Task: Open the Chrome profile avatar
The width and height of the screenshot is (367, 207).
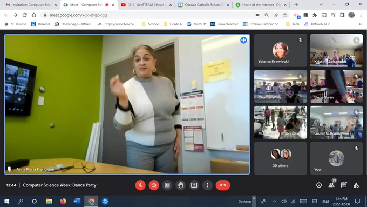Action: point(351,15)
